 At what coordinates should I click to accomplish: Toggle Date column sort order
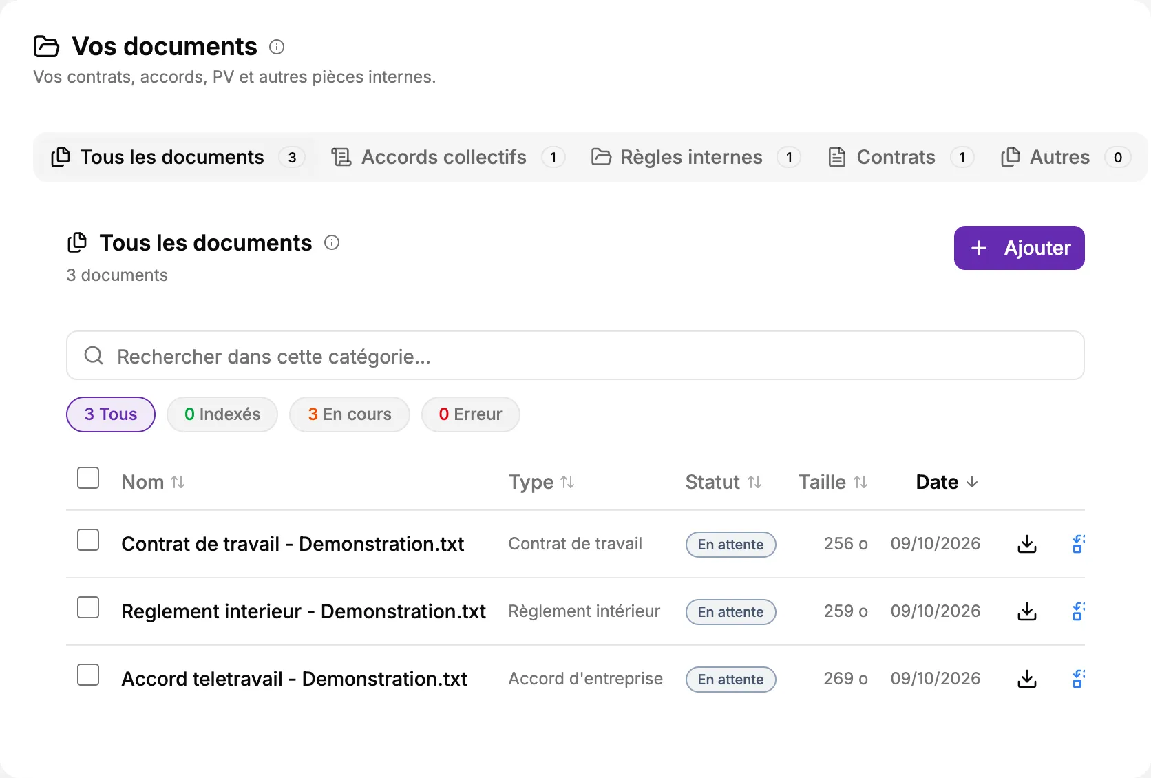coord(947,482)
